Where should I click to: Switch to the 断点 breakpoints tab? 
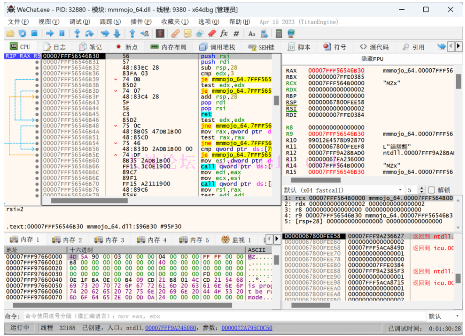127,47
